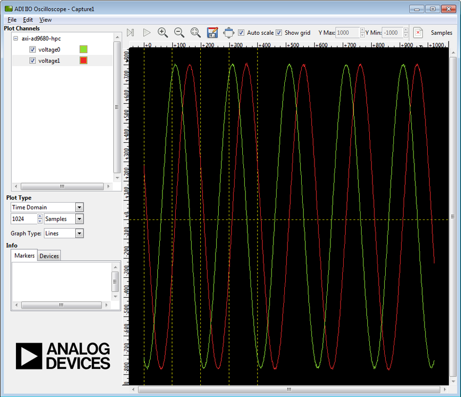Save the plot using the floppy disk icon
Image resolution: width=461 pixels, height=397 pixels.
212,33
